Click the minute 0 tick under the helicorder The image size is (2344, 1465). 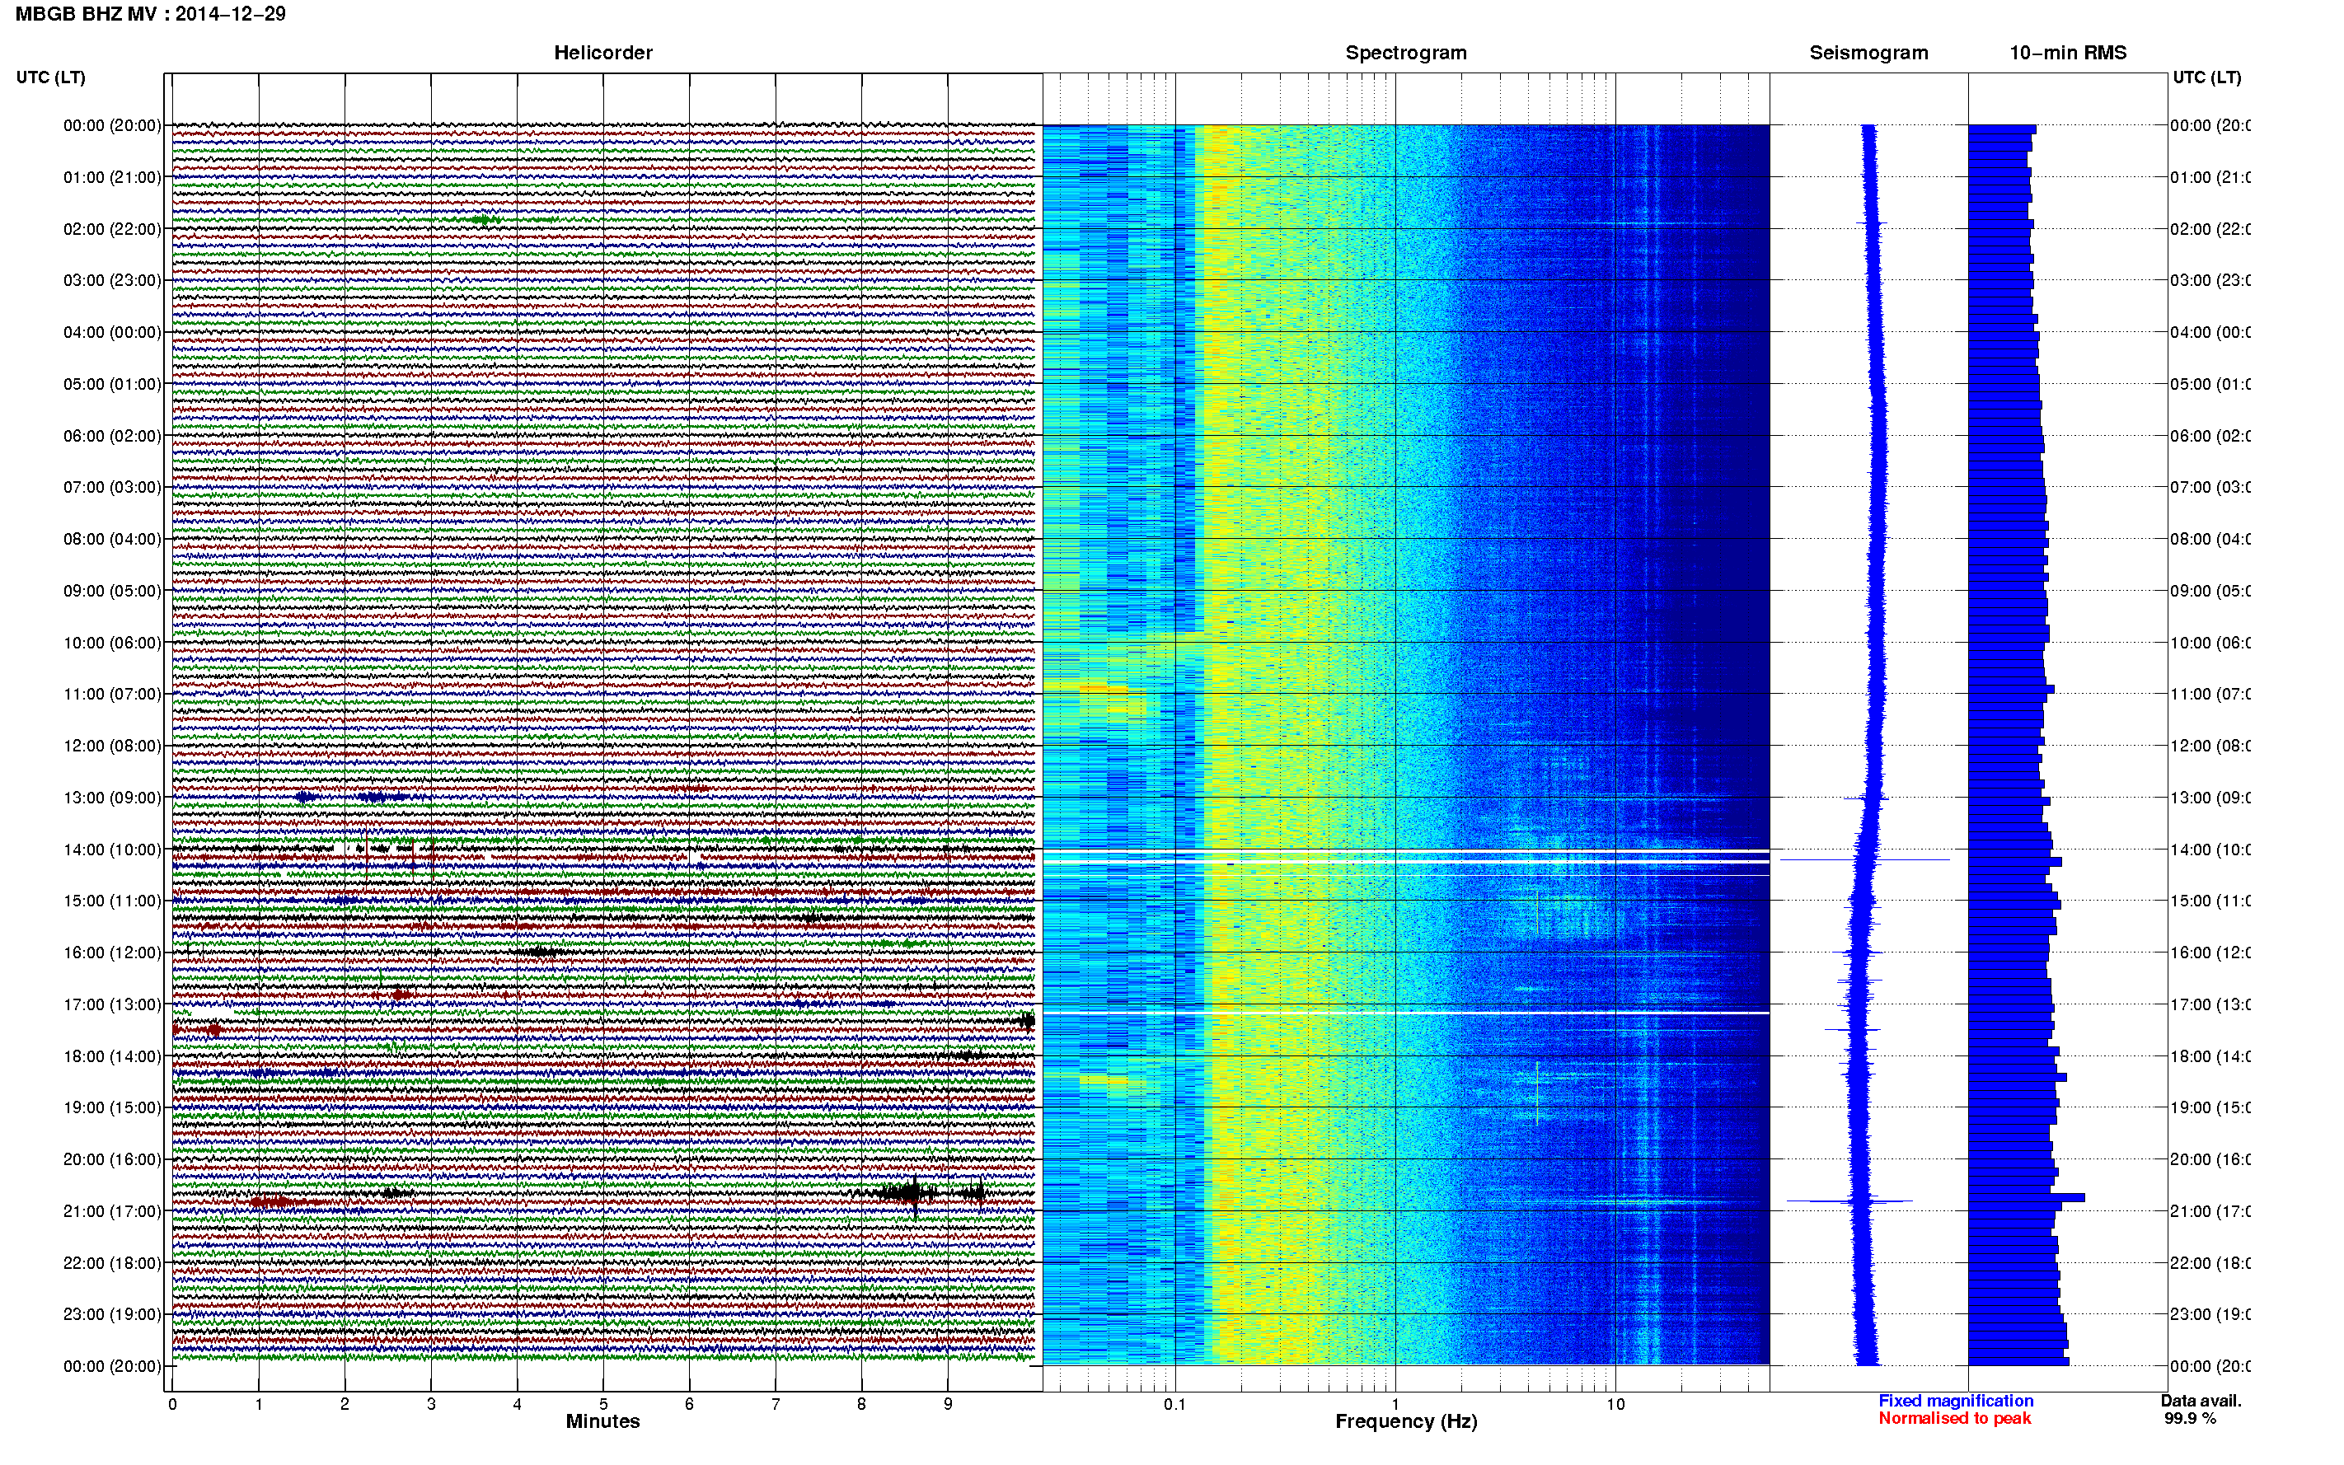point(172,1404)
